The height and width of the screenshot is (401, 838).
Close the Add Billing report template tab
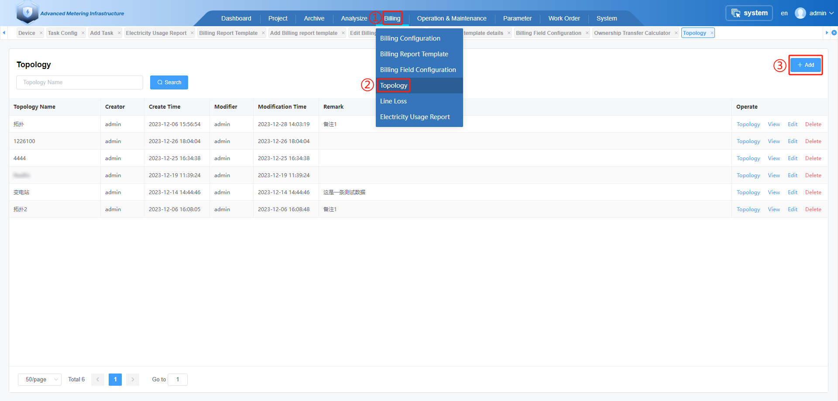click(x=343, y=33)
